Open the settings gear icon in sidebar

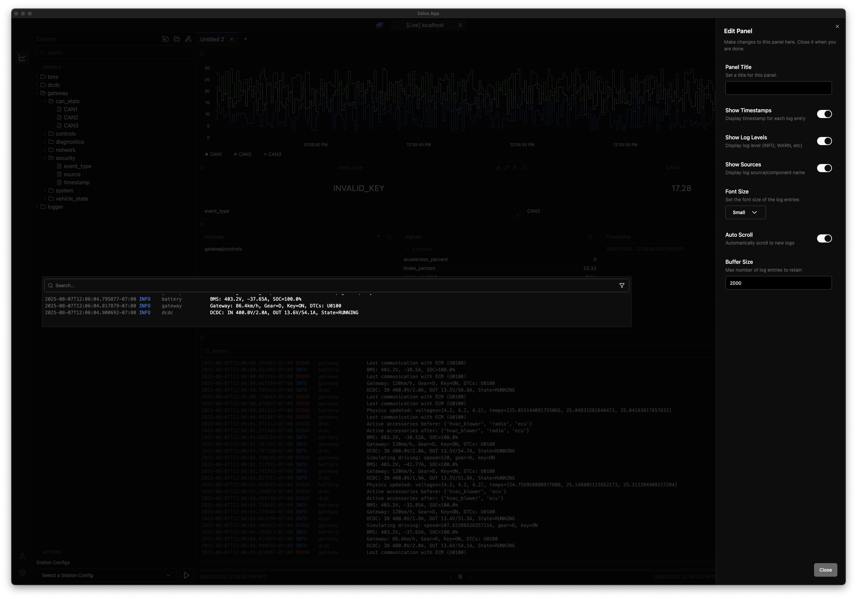click(x=22, y=573)
